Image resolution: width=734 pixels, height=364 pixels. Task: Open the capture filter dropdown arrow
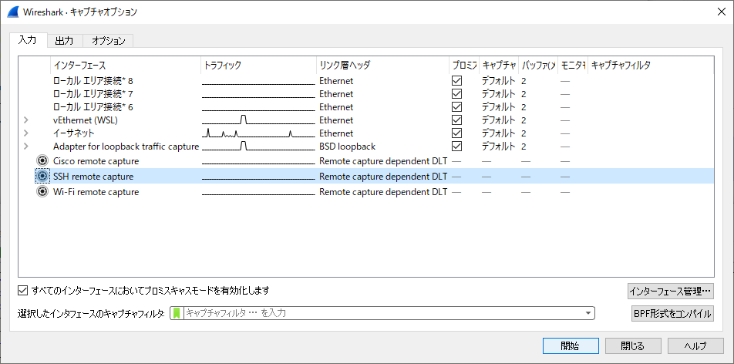click(589, 313)
